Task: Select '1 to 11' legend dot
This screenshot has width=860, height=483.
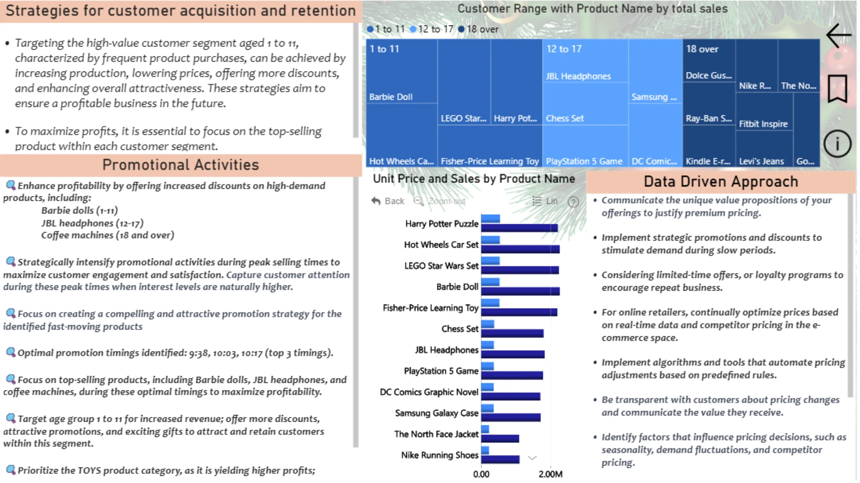Action: point(370,29)
